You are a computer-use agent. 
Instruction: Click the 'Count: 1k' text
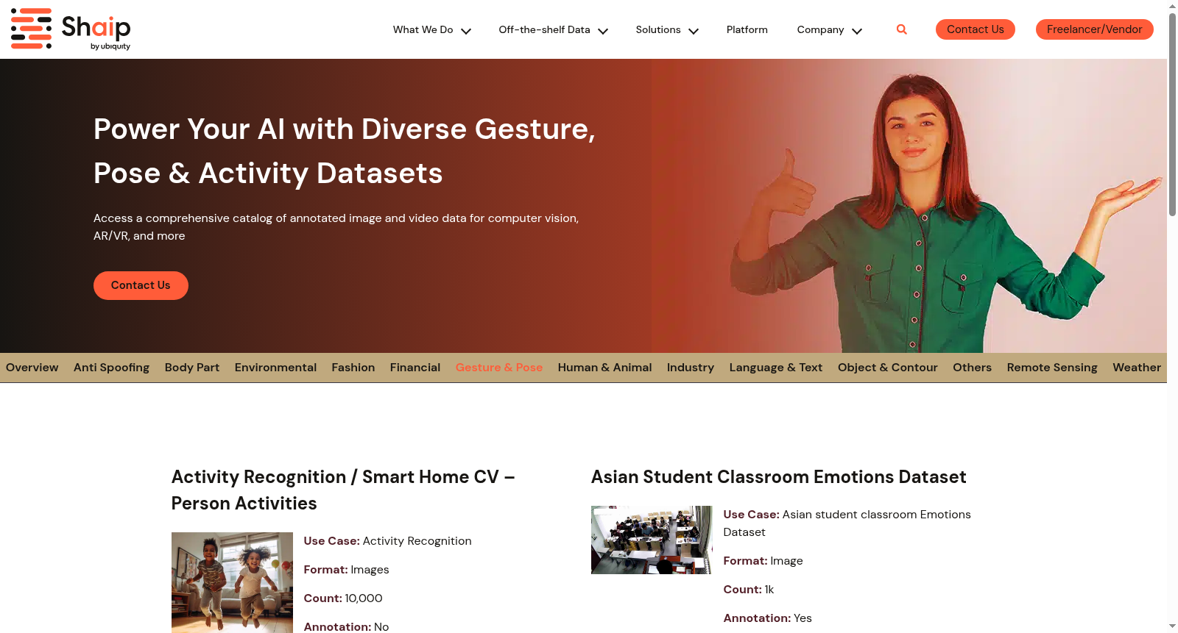tap(749, 590)
